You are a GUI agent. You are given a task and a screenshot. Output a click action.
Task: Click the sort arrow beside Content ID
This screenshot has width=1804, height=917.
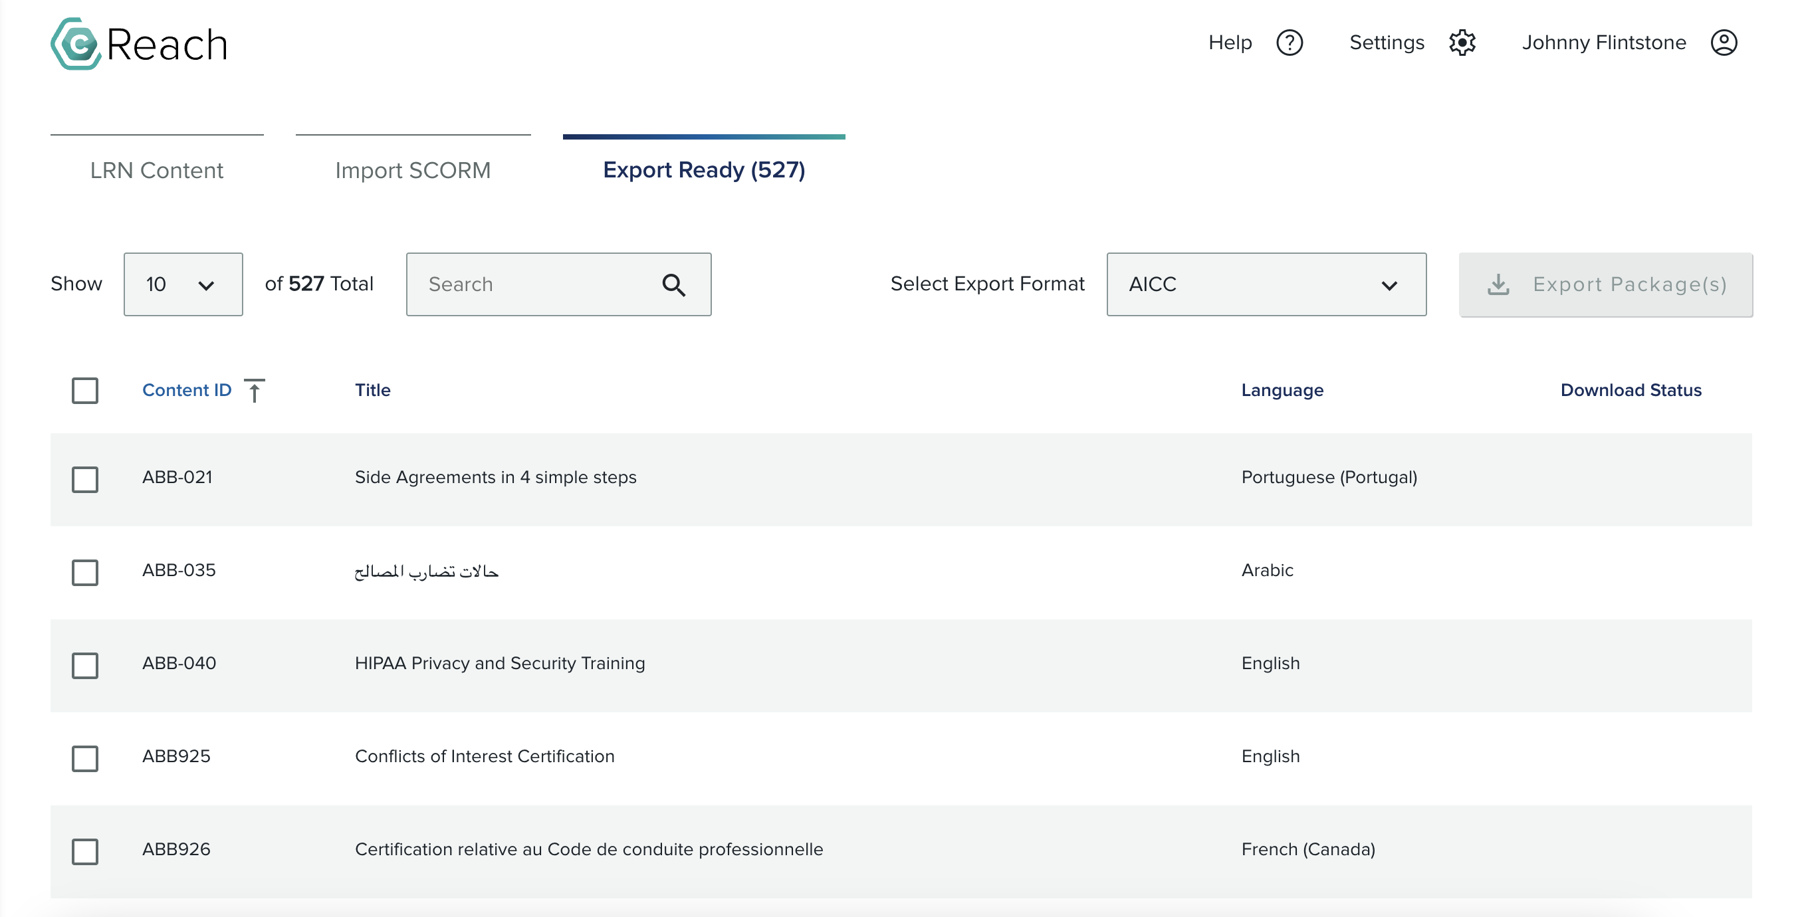coord(256,390)
